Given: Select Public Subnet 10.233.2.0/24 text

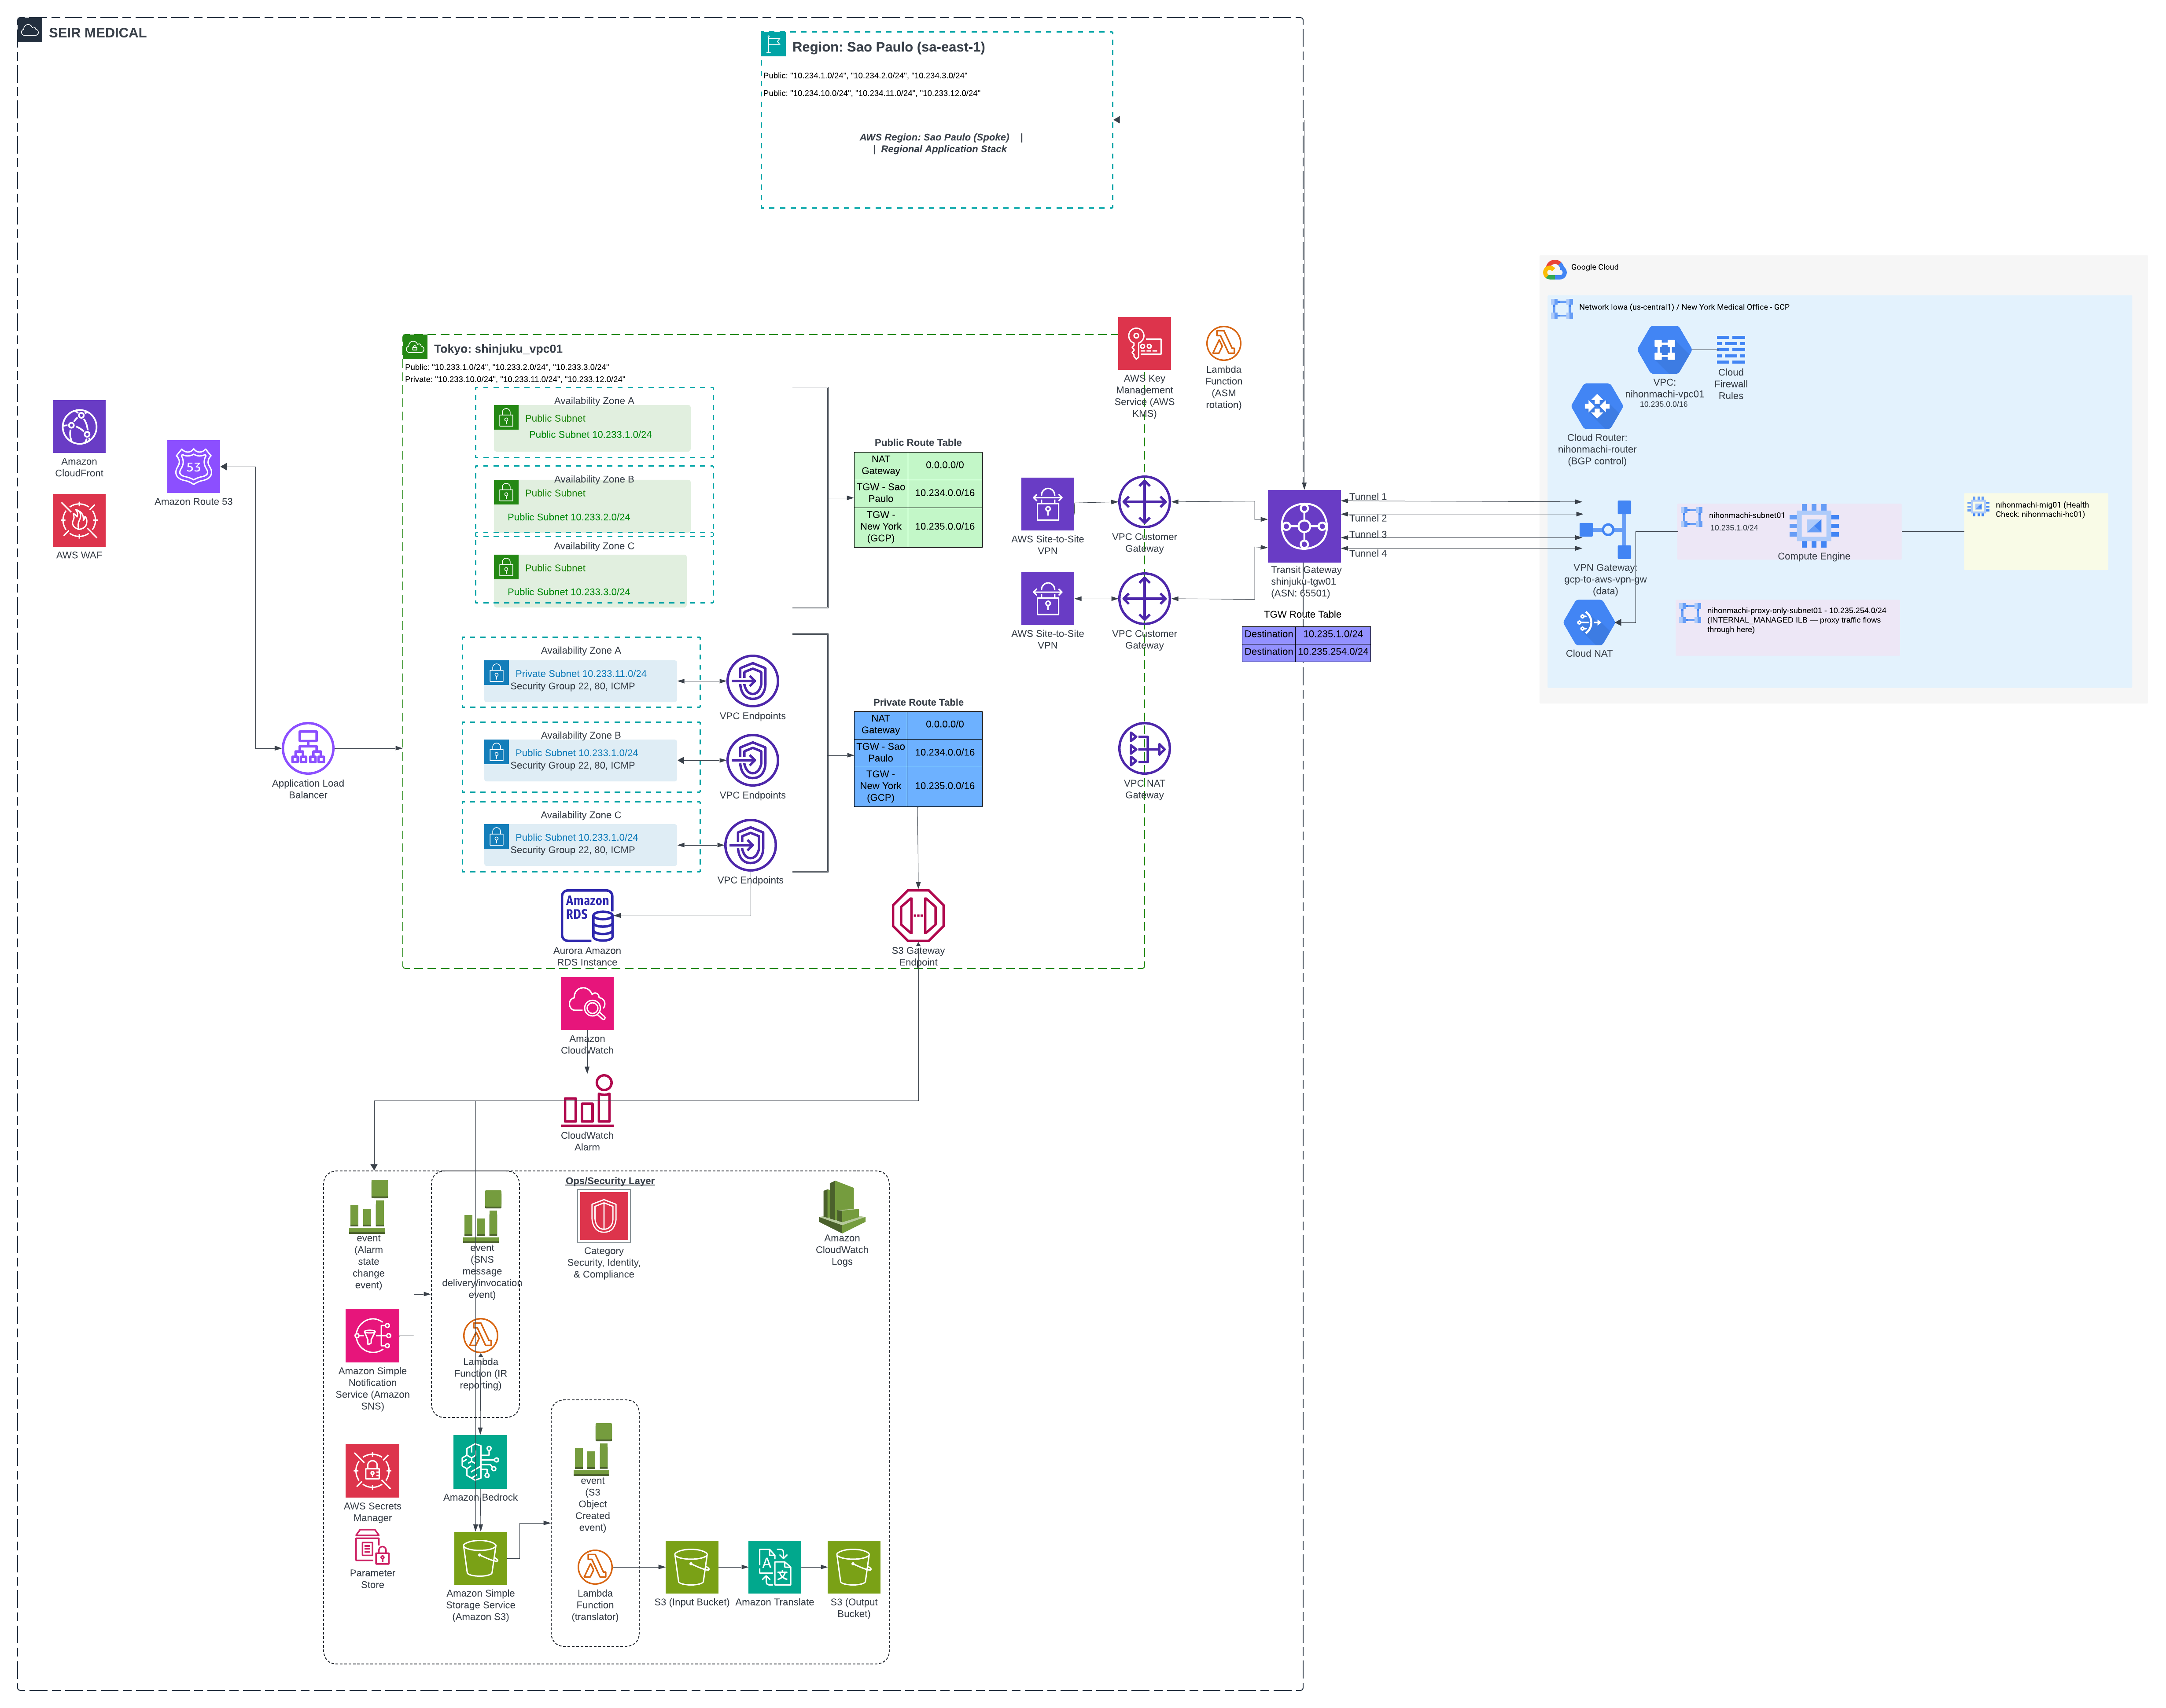Looking at the screenshot, I should [569, 517].
